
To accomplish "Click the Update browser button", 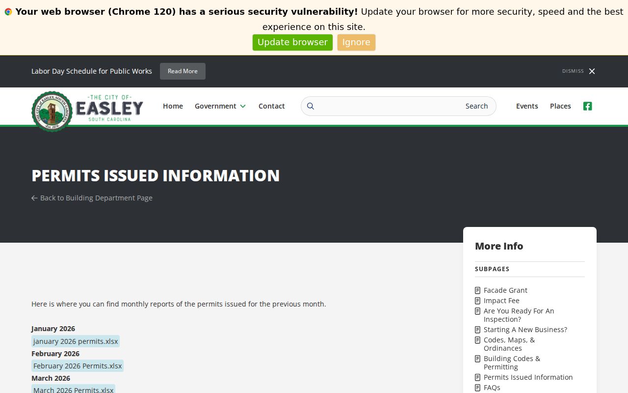I will coord(292,42).
